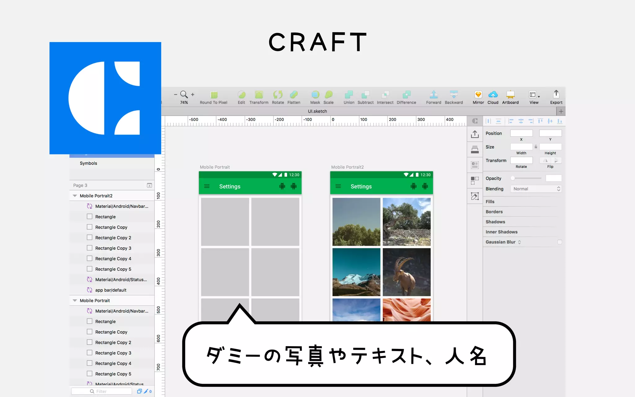Click the Flatten tool icon
Screen dimensions: 635x397
pyautogui.click(x=294, y=94)
